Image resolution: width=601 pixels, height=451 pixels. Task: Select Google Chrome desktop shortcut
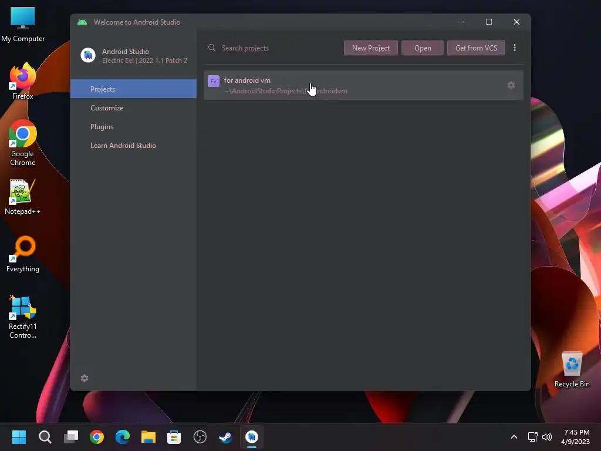pos(23,143)
